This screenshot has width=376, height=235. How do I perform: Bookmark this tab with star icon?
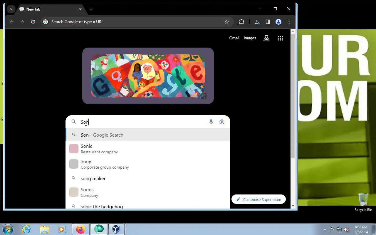click(x=226, y=22)
